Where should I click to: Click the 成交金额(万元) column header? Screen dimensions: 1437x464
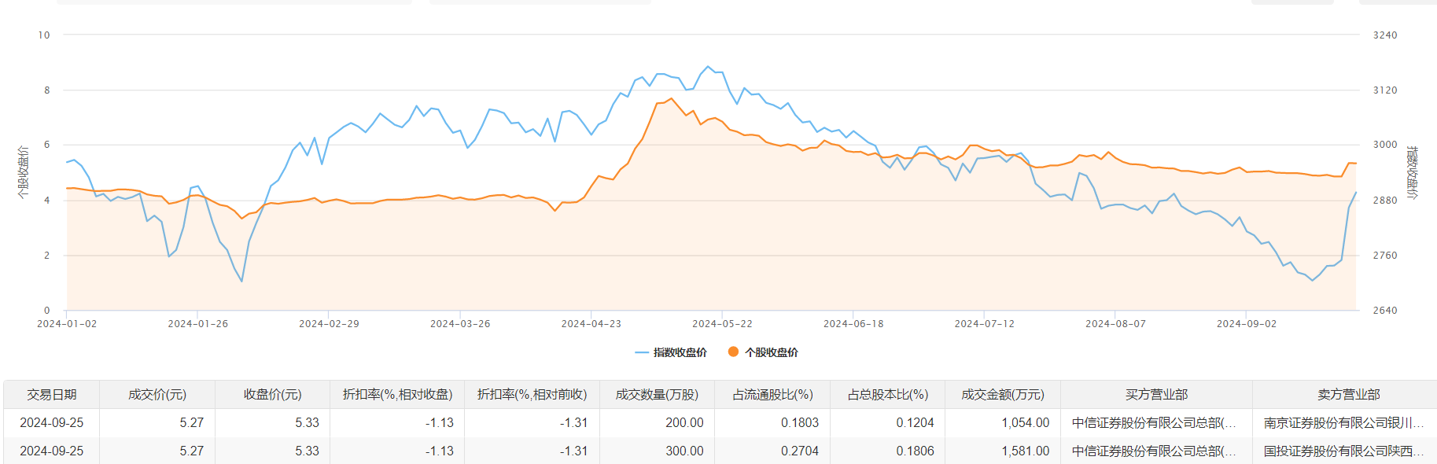click(1003, 395)
